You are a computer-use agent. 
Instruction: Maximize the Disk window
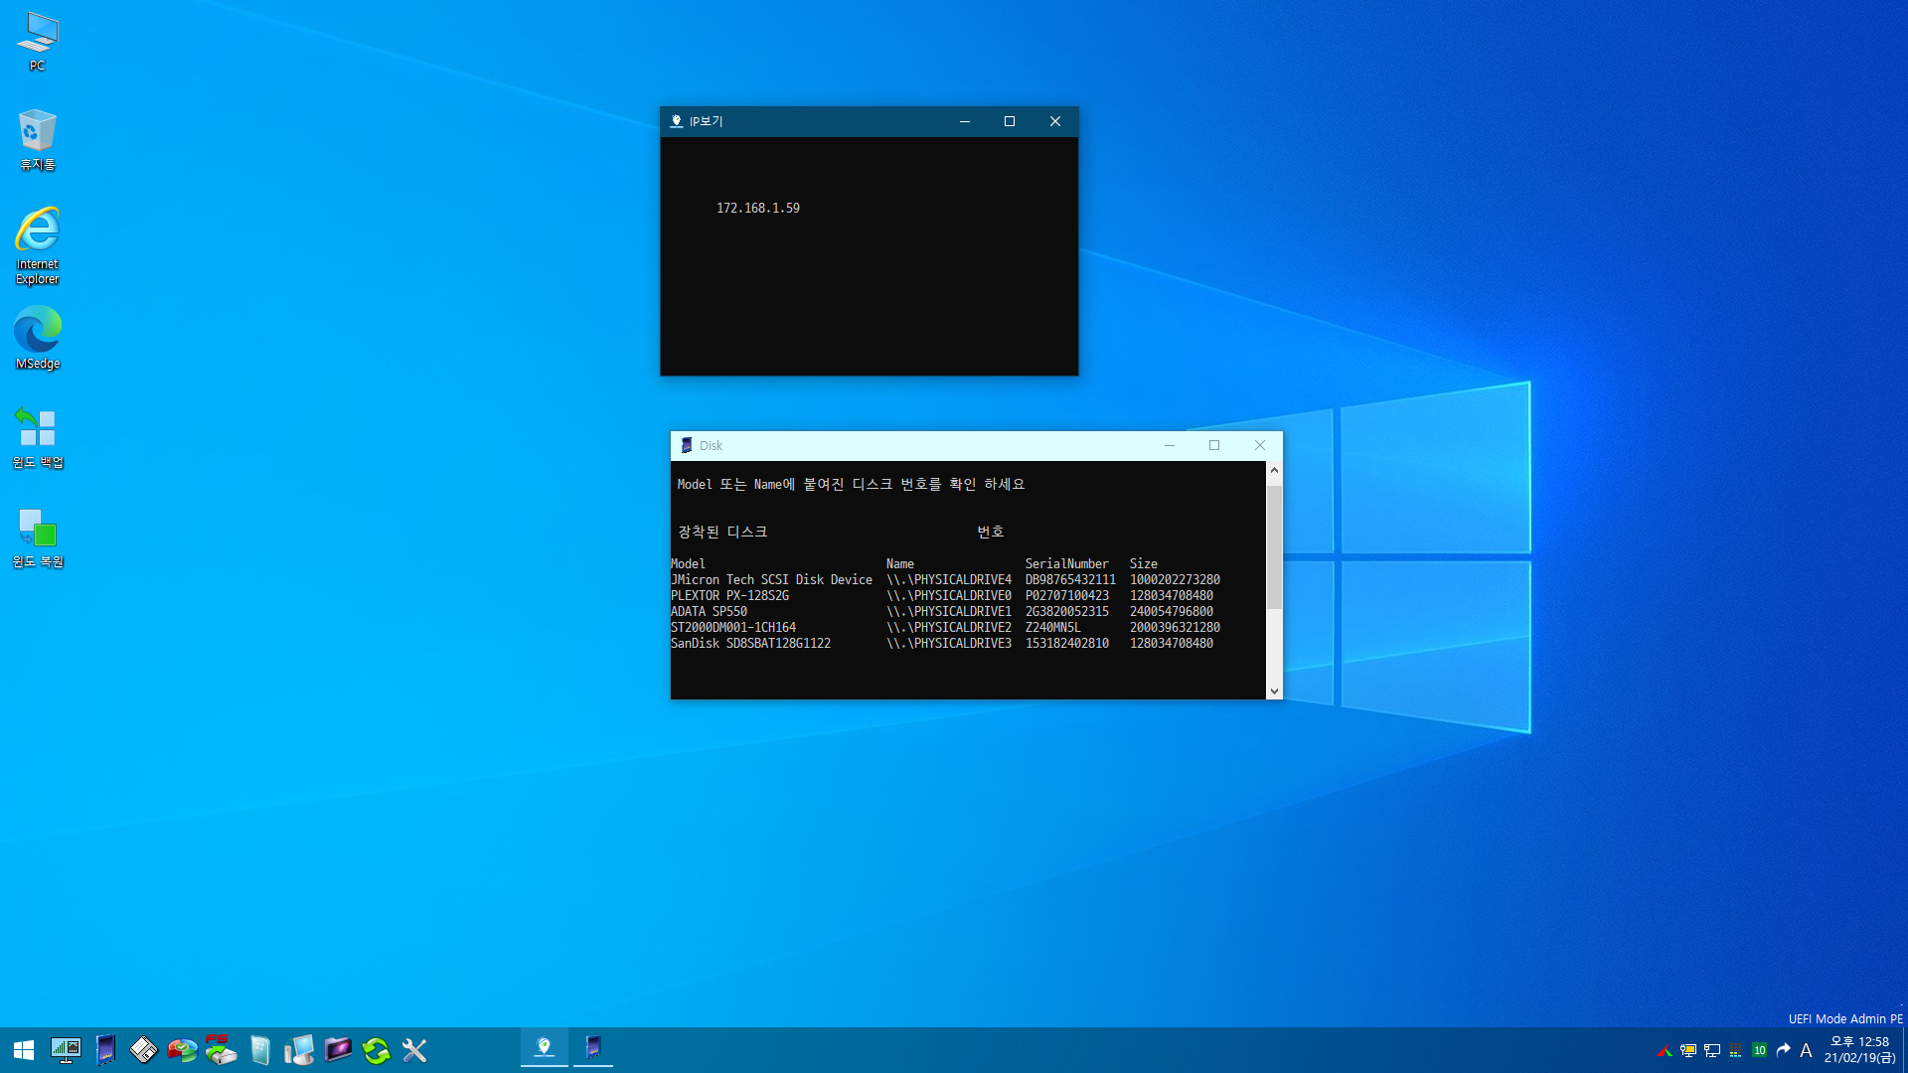pos(1214,446)
